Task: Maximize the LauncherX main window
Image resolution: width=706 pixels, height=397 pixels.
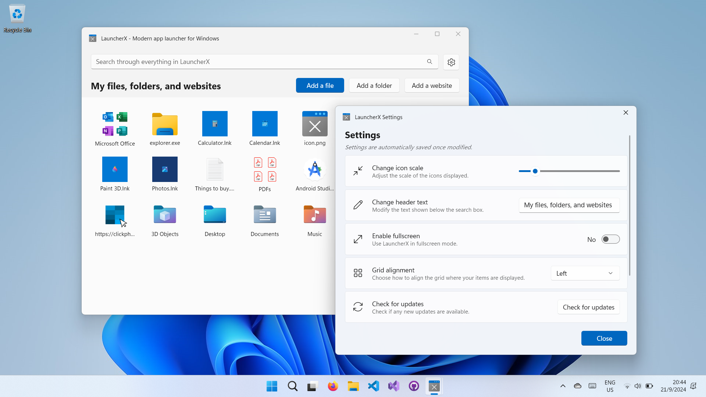Action: (437, 34)
